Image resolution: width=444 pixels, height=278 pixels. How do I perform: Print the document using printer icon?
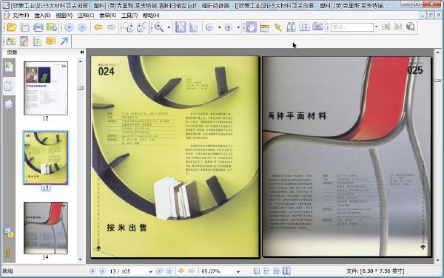click(38, 27)
